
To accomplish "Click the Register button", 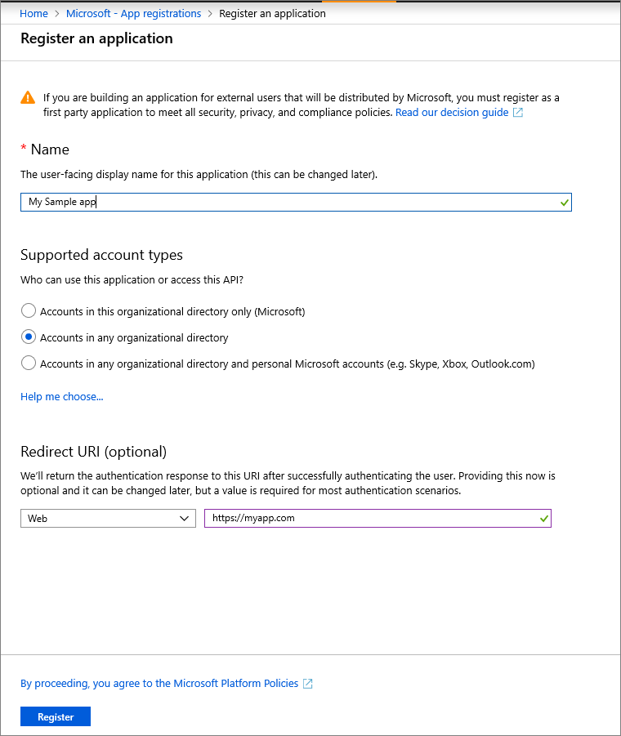I will point(56,716).
